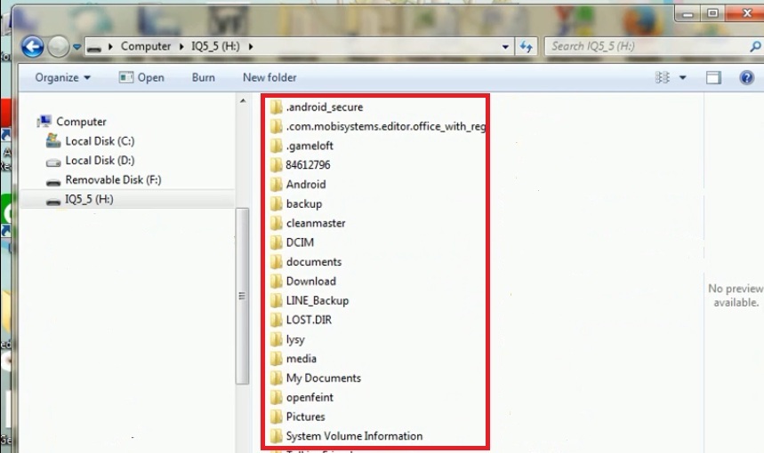Click the Back navigation arrow button

pos(32,46)
